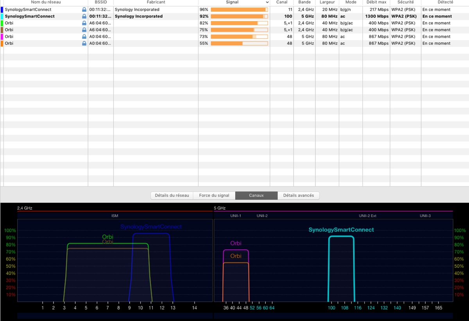This screenshot has width=469, height=321.
Task: Click the Débit max column header
Action: (376, 2)
